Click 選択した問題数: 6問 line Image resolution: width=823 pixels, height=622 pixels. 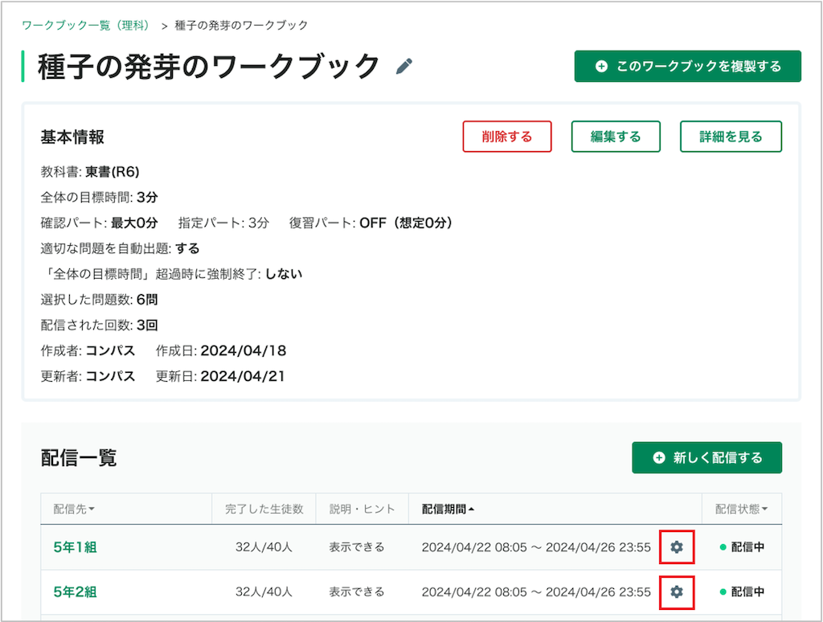pos(99,300)
